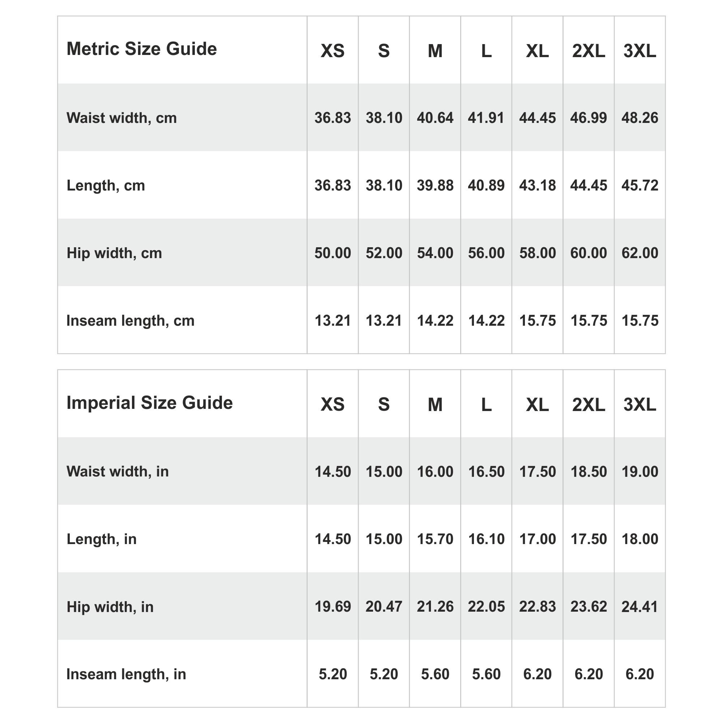The image size is (723, 723).
Task: Click the M header in imperial table
Action: pyautogui.click(x=435, y=405)
